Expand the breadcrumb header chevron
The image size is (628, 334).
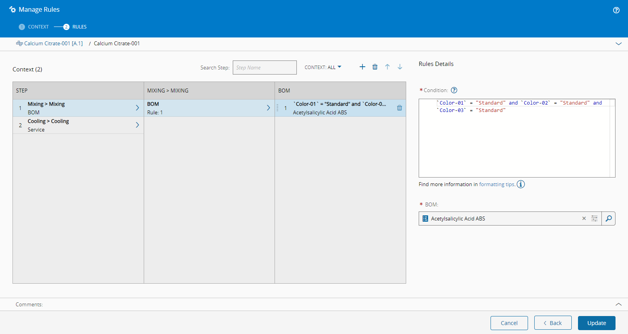pyautogui.click(x=619, y=44)
